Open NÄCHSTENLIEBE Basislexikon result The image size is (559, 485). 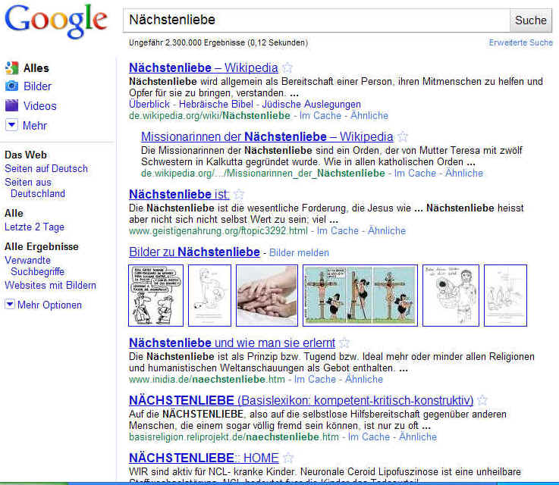click(x=301, y=400)
